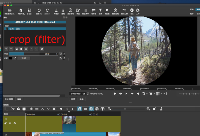
Task: Click the ripple delete minus icon in timeline
Action: (37, 109)
